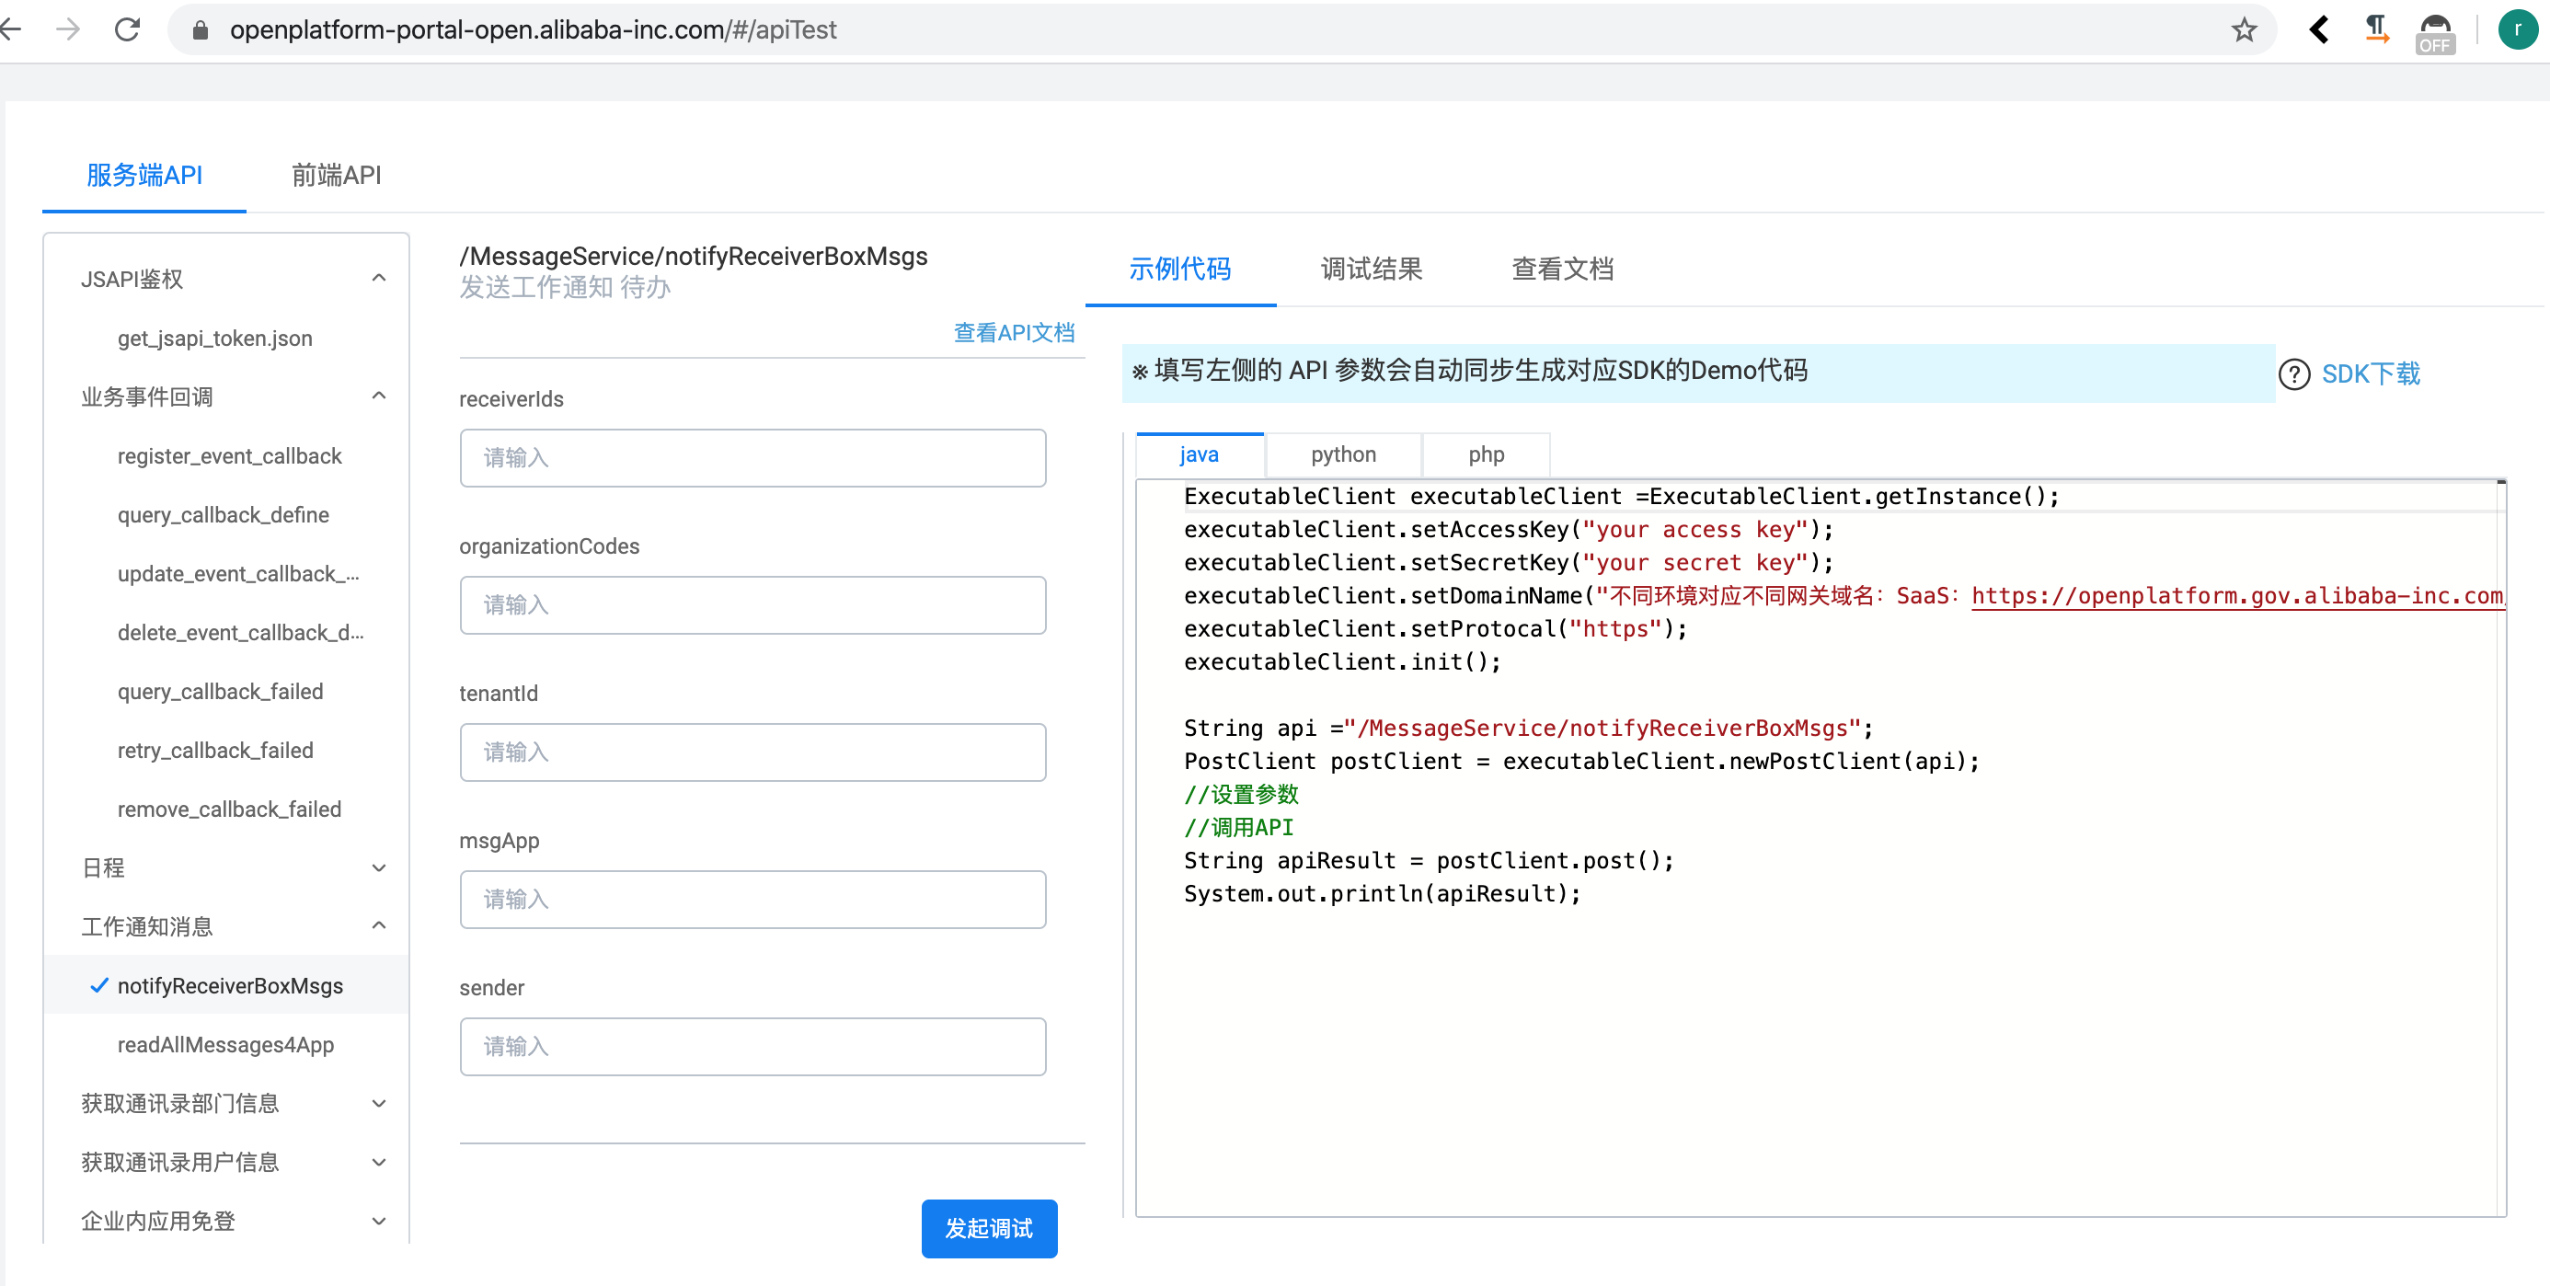Select the java code tab
This screenshot has height=1286, width=2550.
(1199, 454)
